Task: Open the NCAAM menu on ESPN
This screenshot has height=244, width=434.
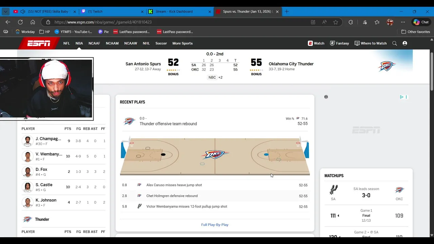Action: click(x=112, y=43)
